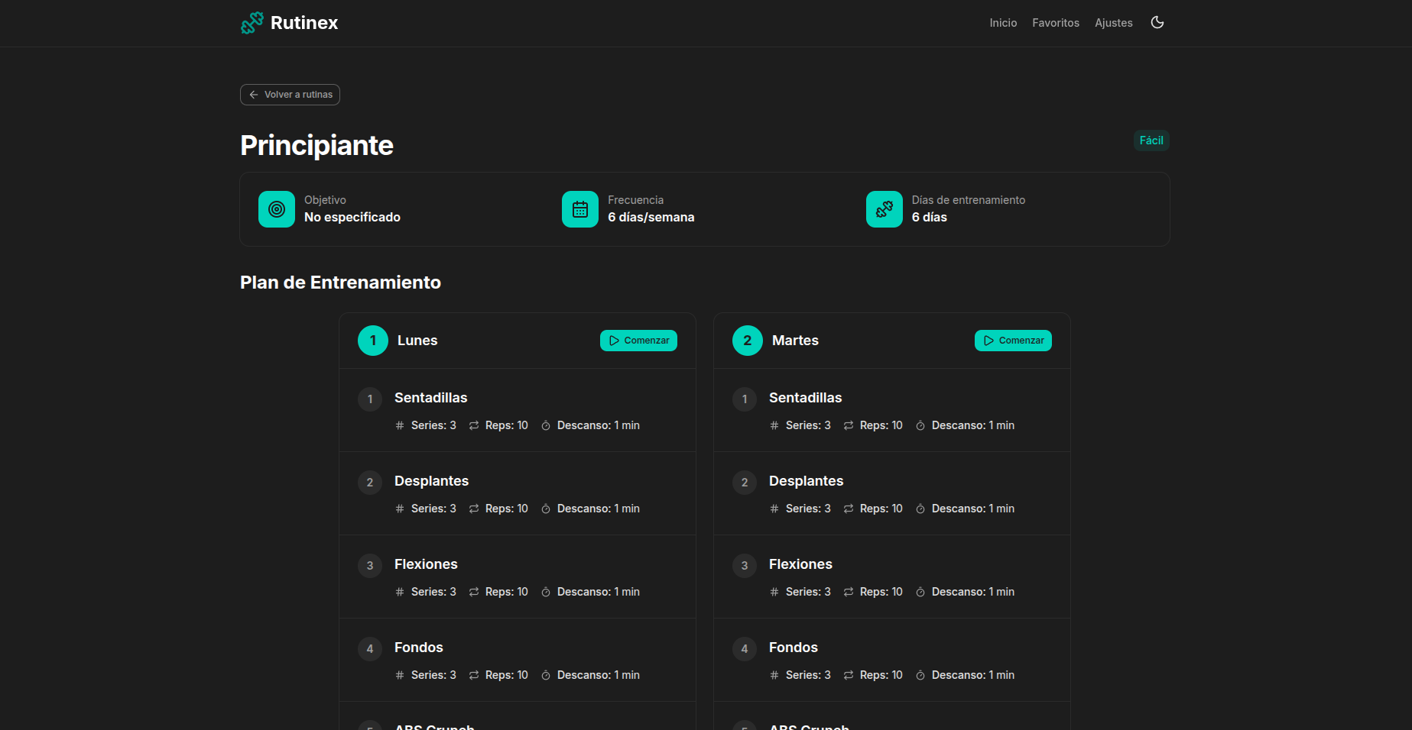Select Desplantes exercise under Lunes
The image size is (1412, 730).
coord(431,481)
